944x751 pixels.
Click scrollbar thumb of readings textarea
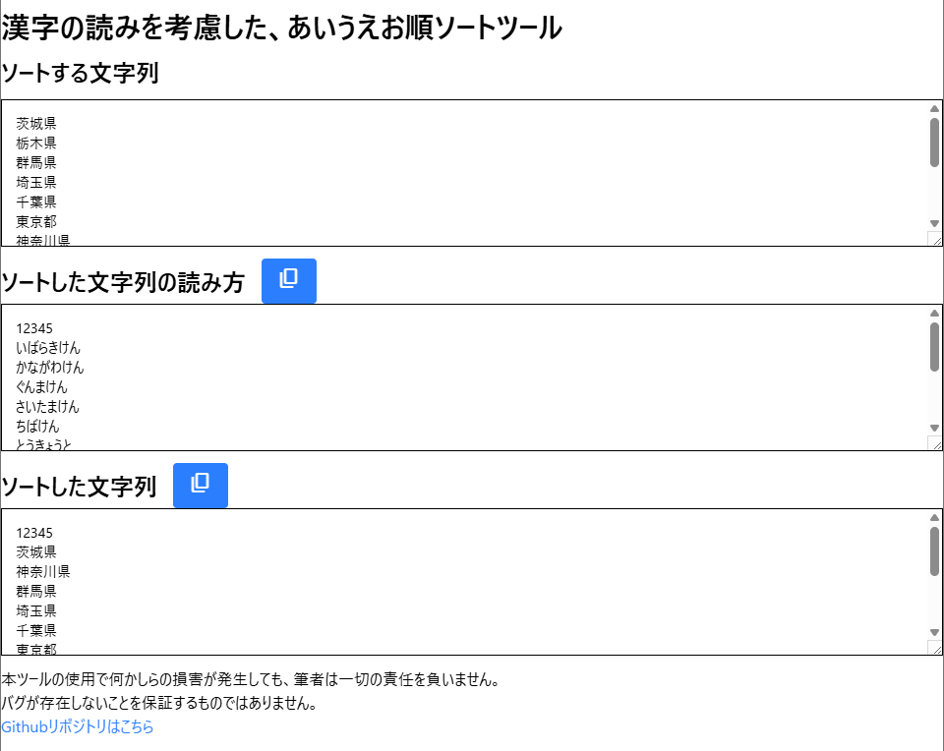click(934, 346)
